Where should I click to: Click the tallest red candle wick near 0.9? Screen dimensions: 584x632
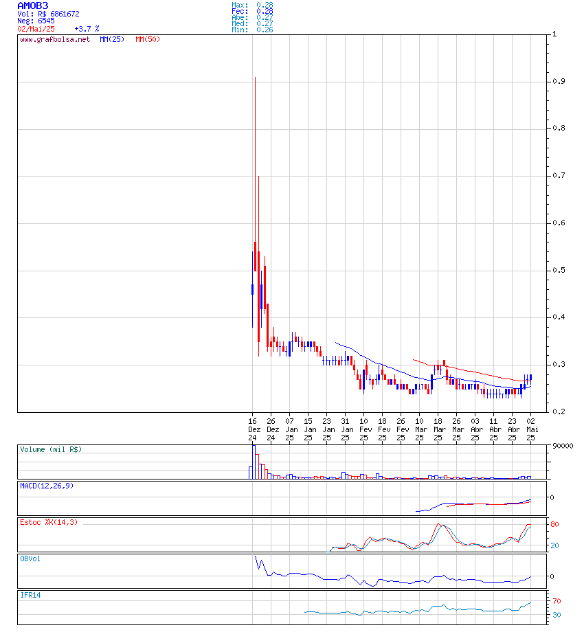(x=255, y=159)
